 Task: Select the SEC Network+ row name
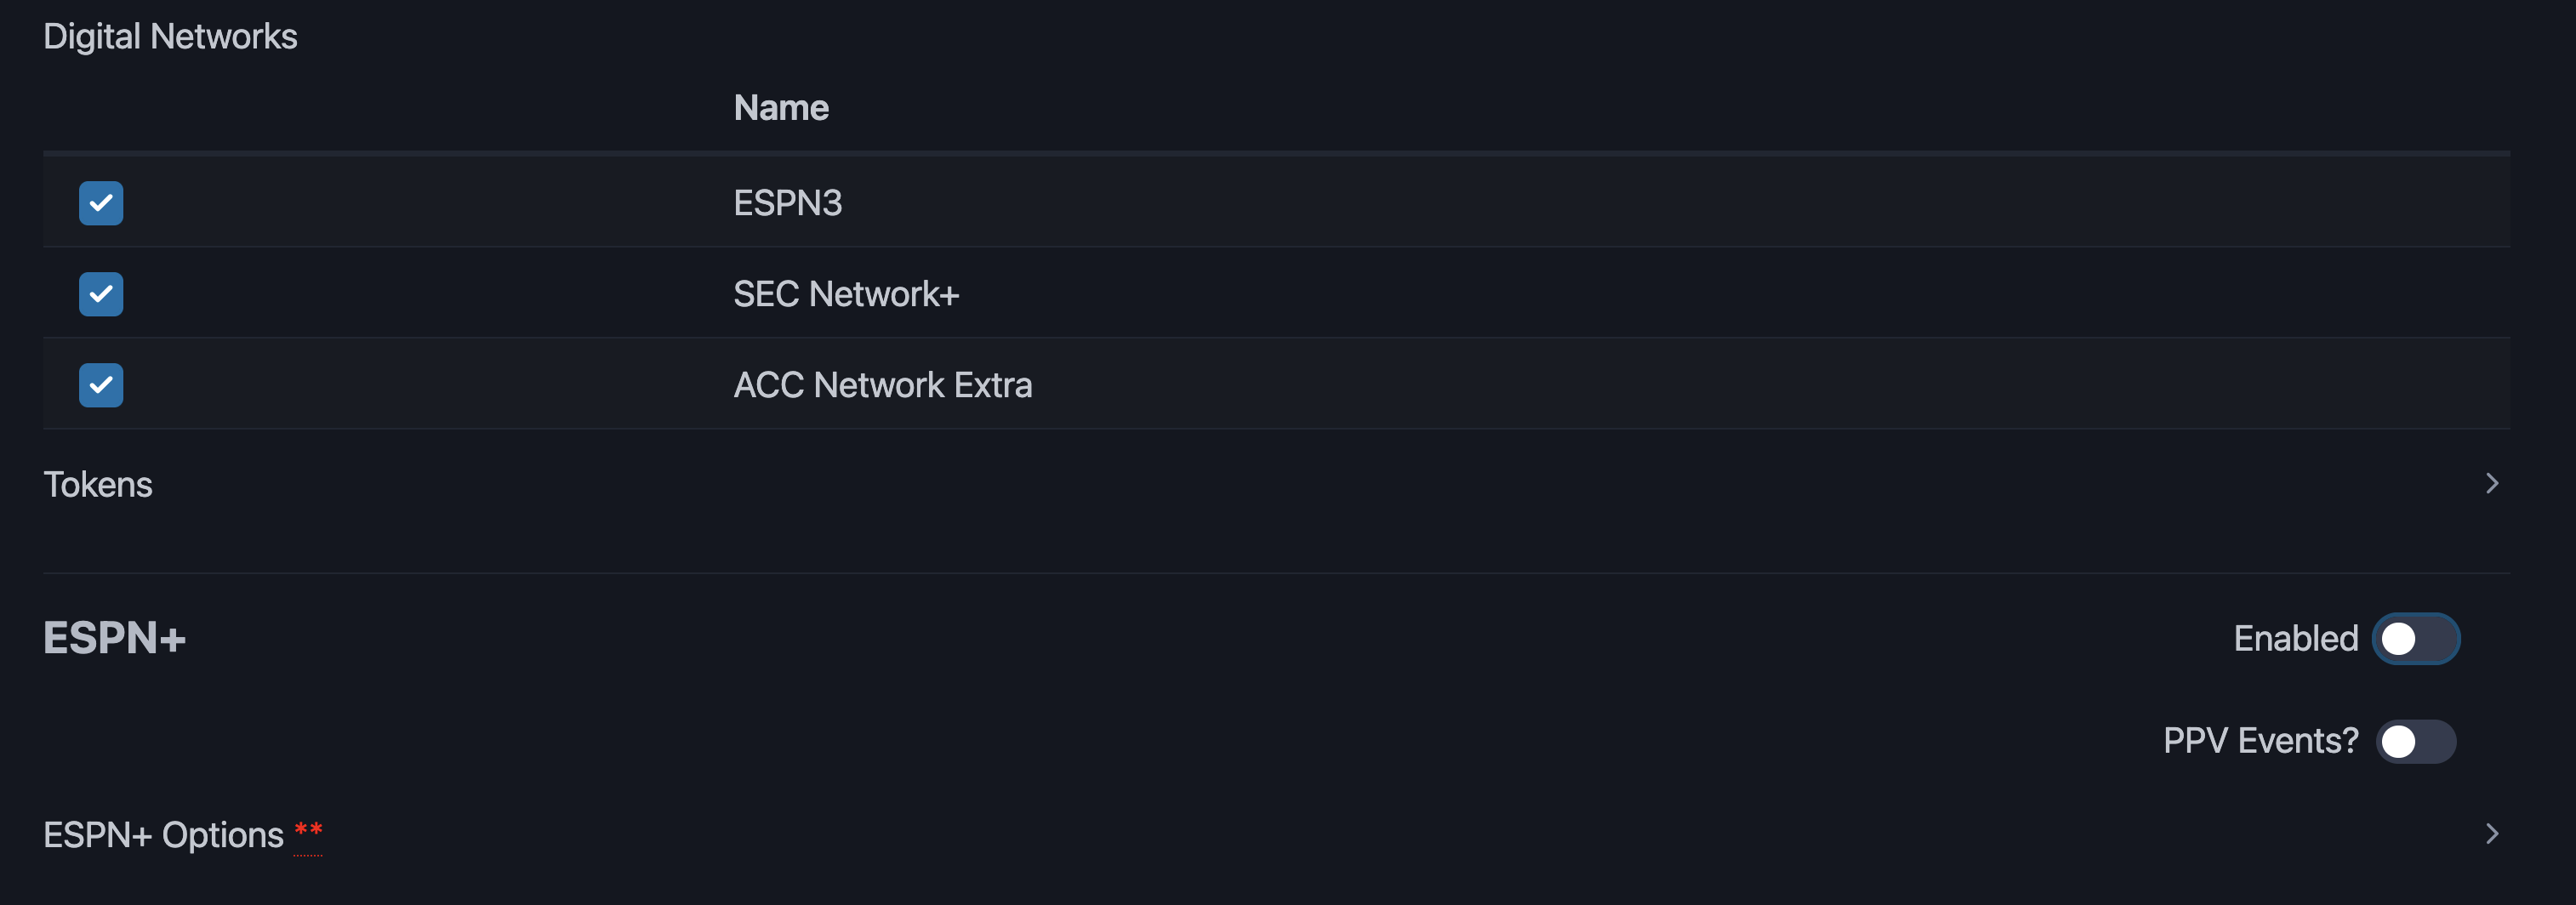click(x=846, y=294)
